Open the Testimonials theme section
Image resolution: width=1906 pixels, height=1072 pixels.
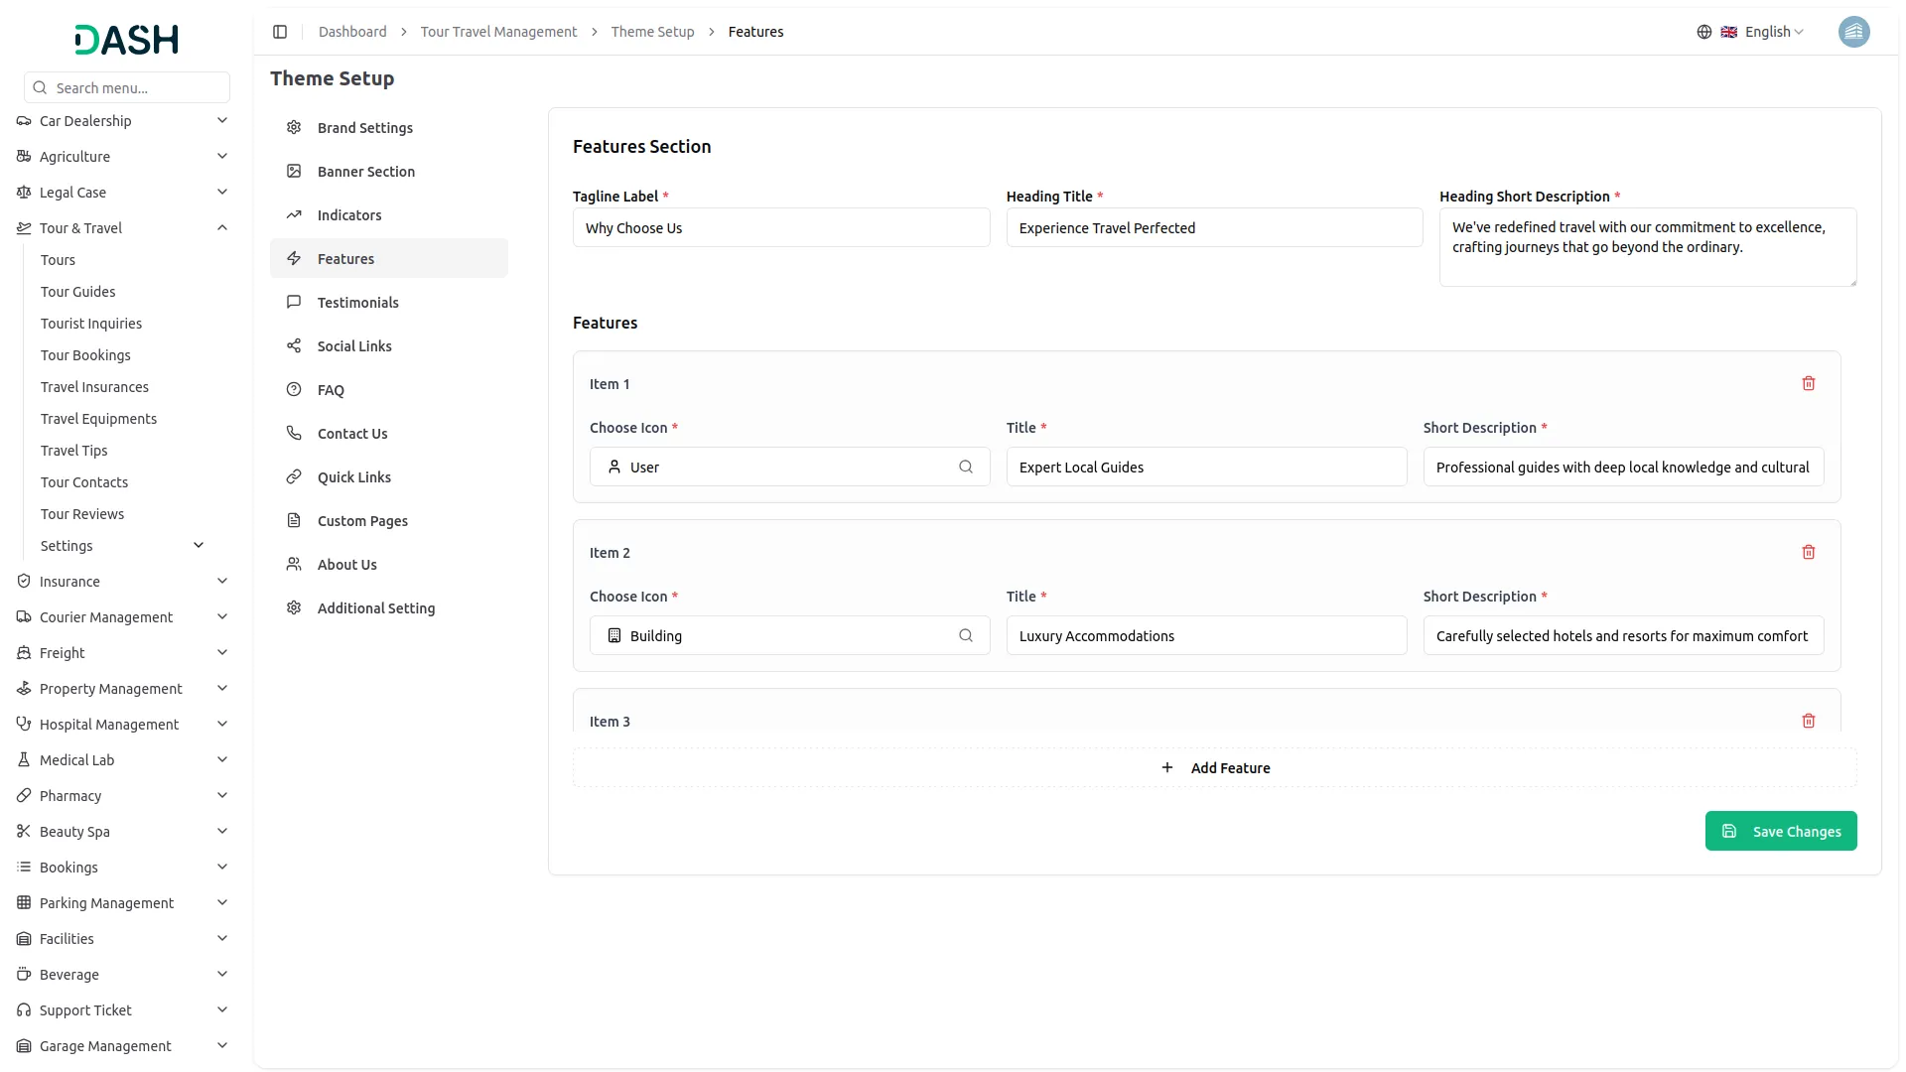tap(357, 303)
